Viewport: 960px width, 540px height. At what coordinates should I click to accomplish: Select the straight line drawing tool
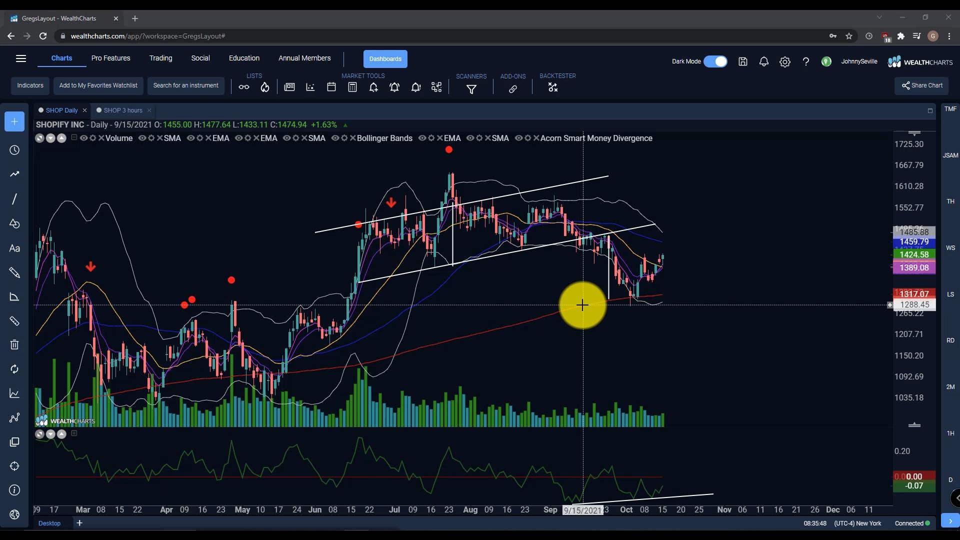14,199
